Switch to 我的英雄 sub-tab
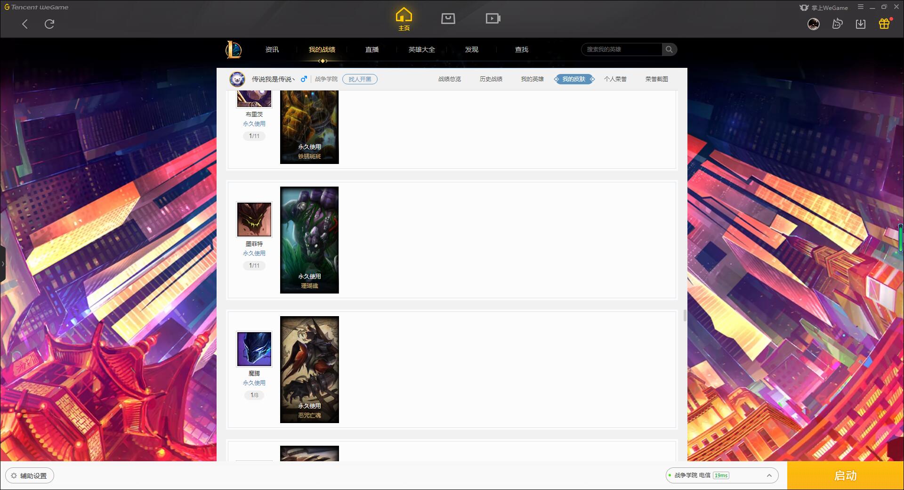This screenshot has height=490, width=904. [x=533, y=79]
